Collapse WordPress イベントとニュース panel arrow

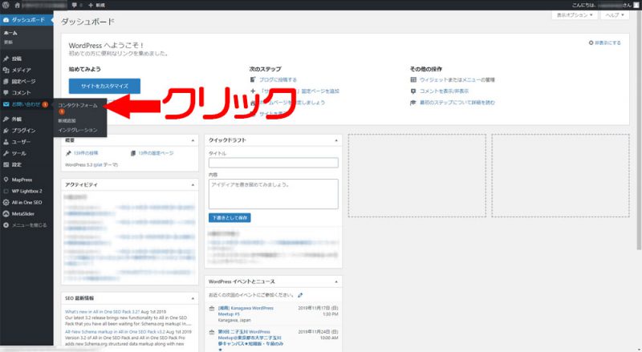click(x=336, y=281)
